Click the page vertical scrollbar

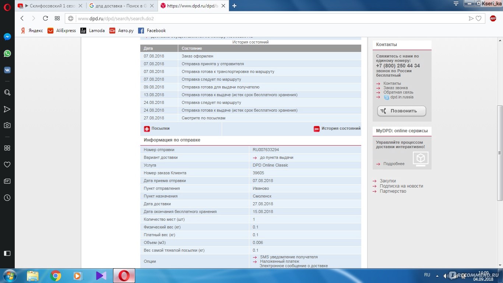tap(500, 153)
